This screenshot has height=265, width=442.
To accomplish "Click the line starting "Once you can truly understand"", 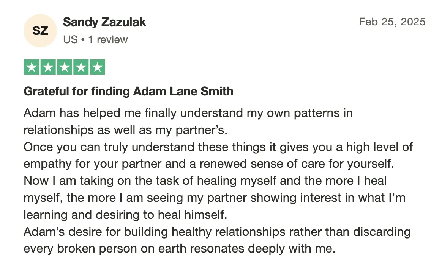I will point(218,147).
